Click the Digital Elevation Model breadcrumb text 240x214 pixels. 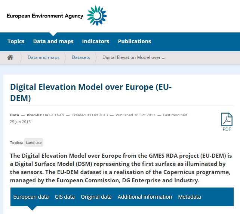(134, 57)
